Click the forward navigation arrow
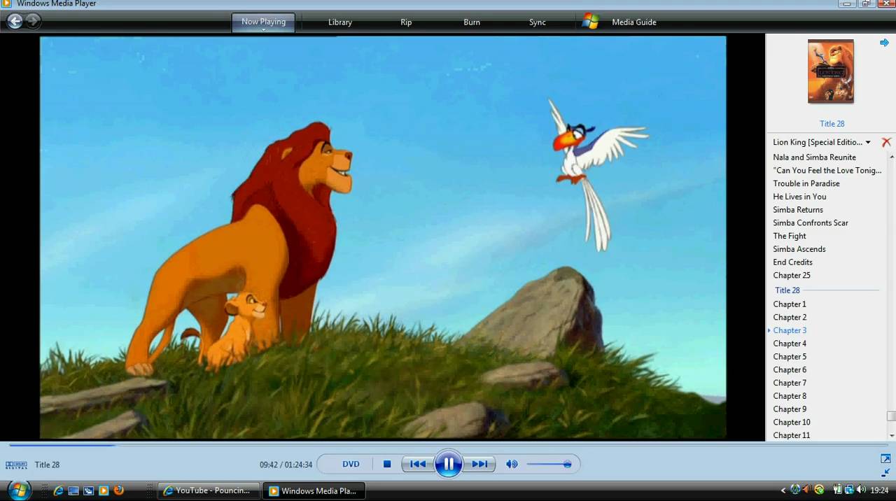Image resolution: width=896 pixels, height=501 pixels. [33, 22]
